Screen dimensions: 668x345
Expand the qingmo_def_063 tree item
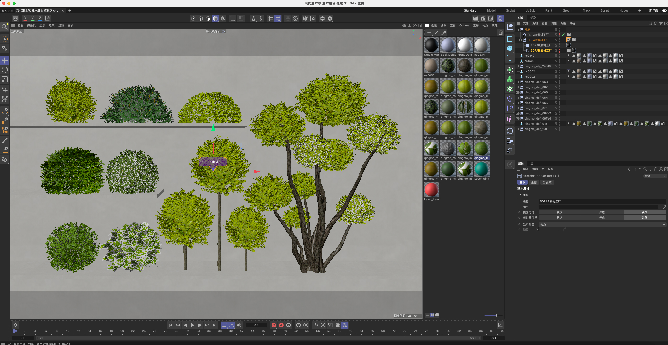point(517,82)
